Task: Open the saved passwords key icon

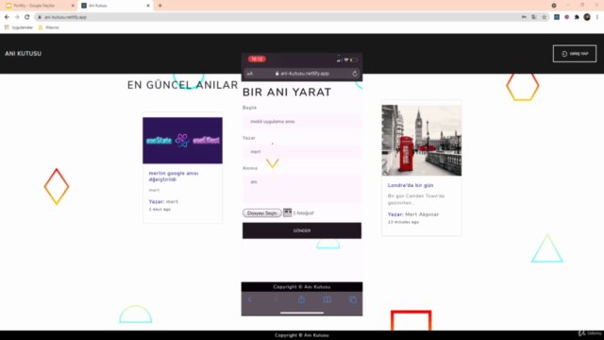Action: [524, 17]
